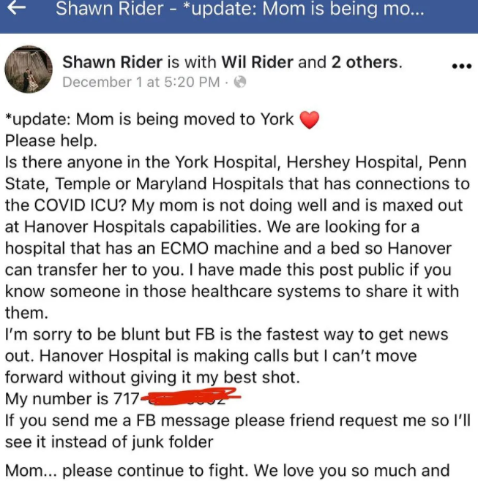Image resolution: width=478 pixels, height=481 pixels.
Task: Show the "2 others" tagged people
Action: pyautogui.click(x=365, y=62)
